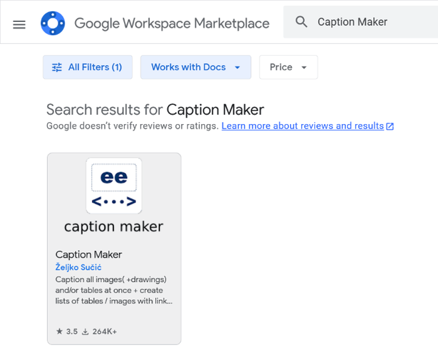Click the filter sliders icon
This screenshot has width=438, height=353.
tap(57, 67)
